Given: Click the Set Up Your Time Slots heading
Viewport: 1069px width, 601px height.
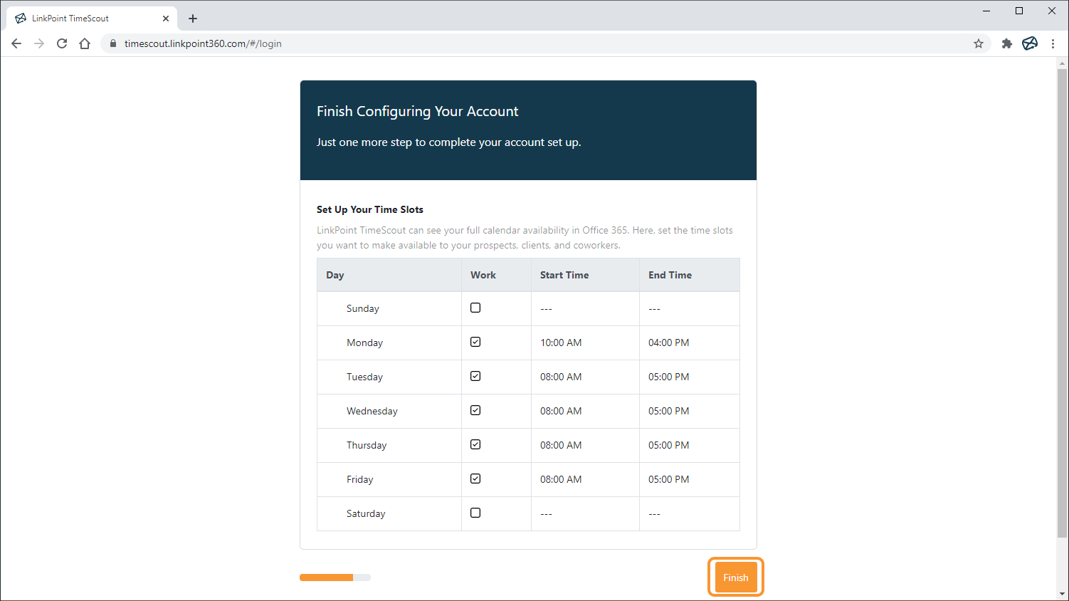Looking at the screenshot, I should tap(370, 209).
